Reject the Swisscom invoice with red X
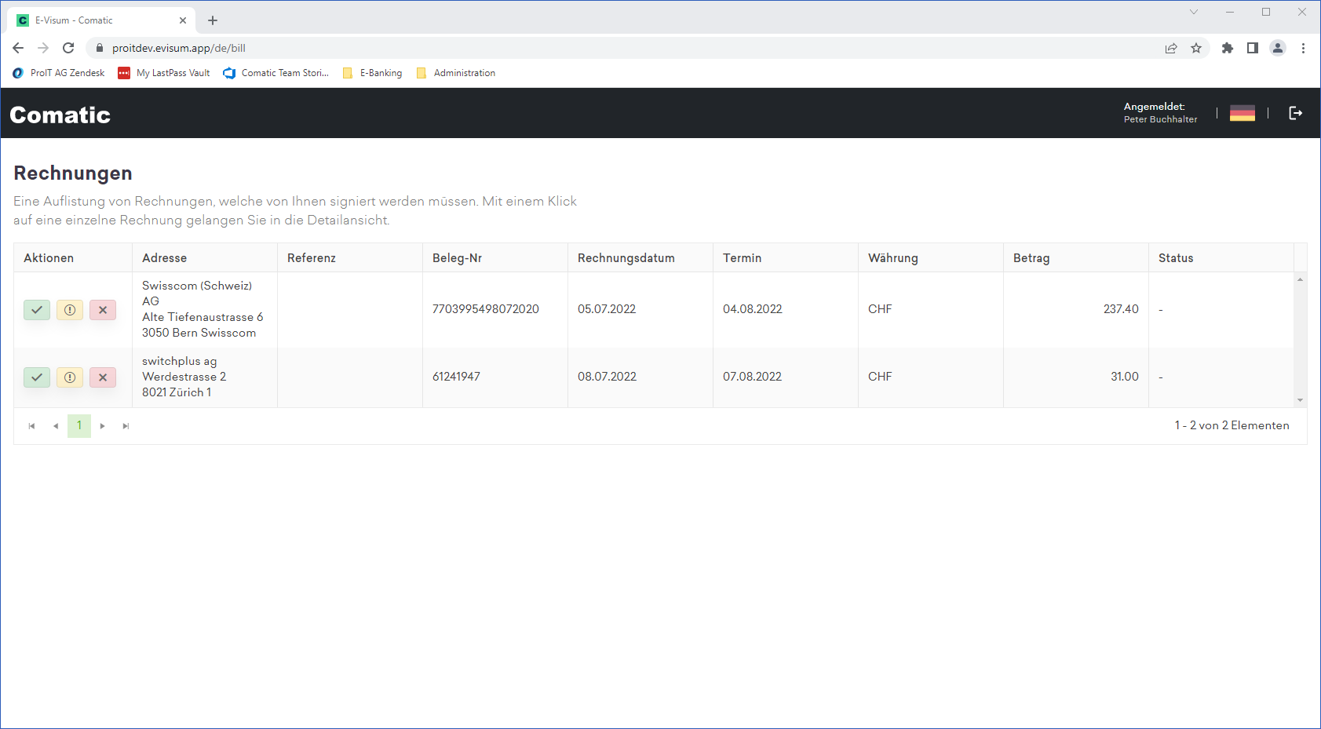This screenshot has height=729, width=1321. (x=103, y=310)
